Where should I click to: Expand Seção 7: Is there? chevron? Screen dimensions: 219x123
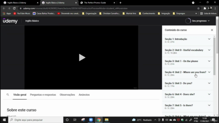[x=209, y=105]
